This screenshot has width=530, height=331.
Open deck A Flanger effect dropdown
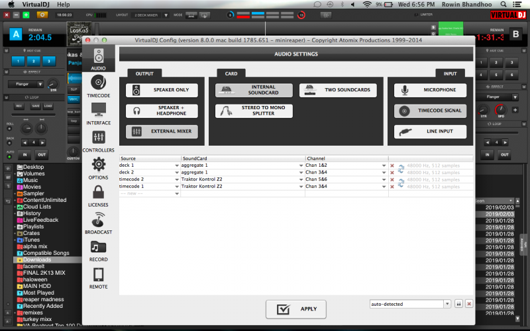[40, 84]
